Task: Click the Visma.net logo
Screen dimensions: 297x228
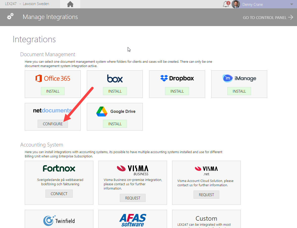Action: click(x=206, y=171)
